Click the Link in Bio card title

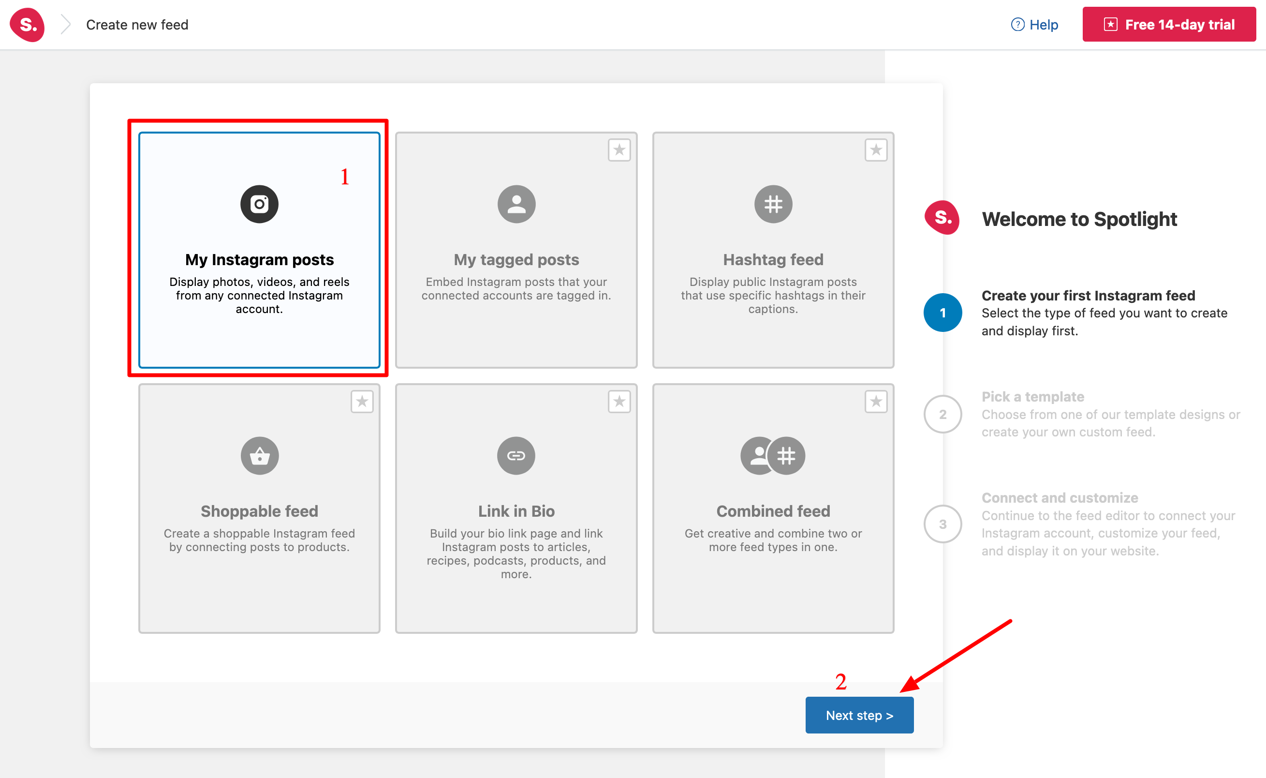[516, 511]
